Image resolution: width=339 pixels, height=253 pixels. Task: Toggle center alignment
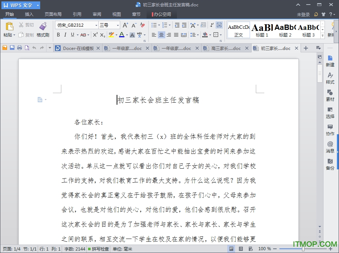pos(161,34)
